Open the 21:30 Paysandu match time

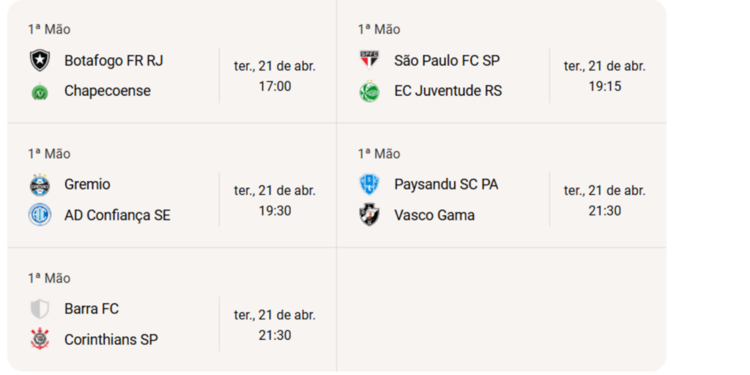(604, 211)
